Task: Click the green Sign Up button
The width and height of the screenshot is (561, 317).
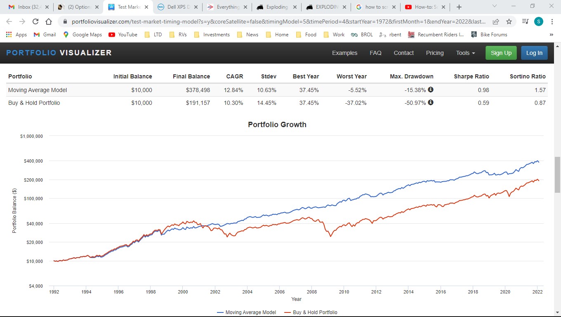Action: (x=501, y=53)
